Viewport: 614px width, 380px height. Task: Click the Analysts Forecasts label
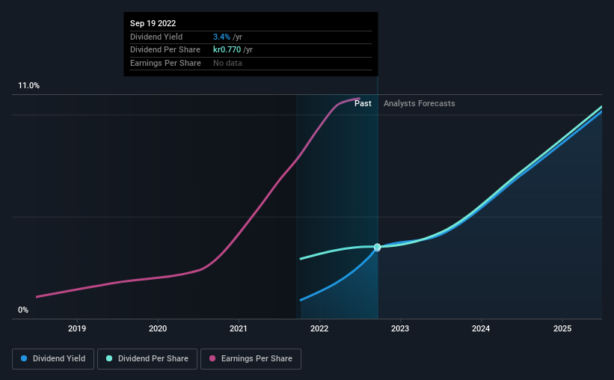[x=420, y=103]
